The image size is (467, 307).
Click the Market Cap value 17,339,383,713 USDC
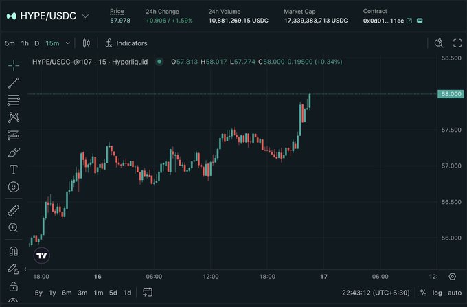[x=316, y=21]
